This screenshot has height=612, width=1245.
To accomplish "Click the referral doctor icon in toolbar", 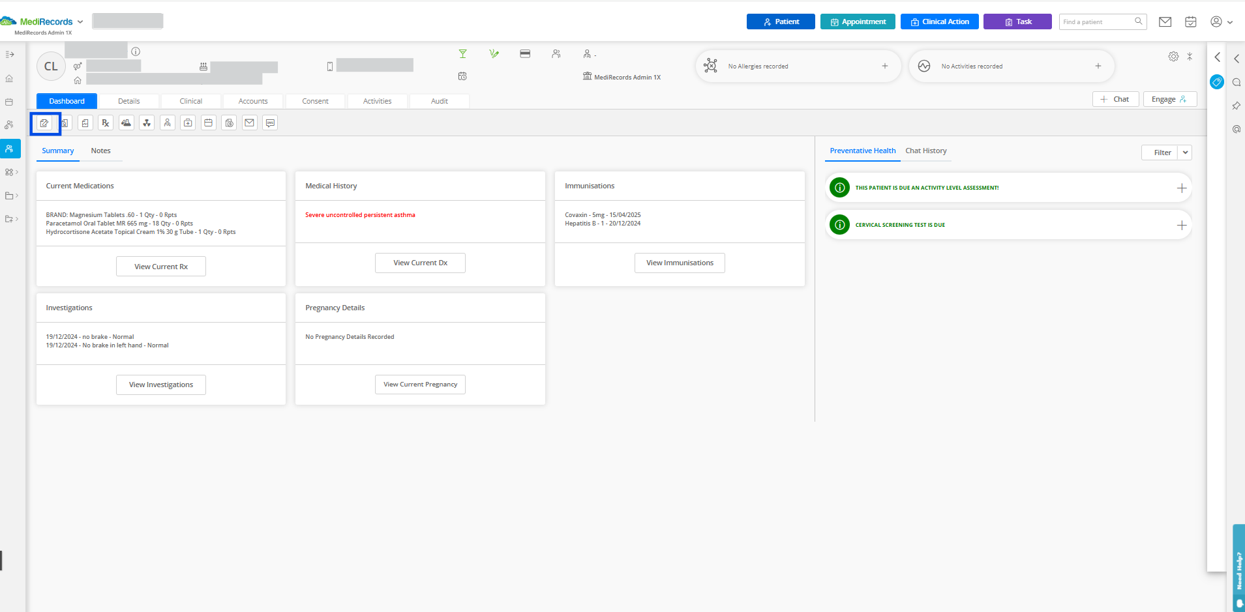I will [168, 123].
